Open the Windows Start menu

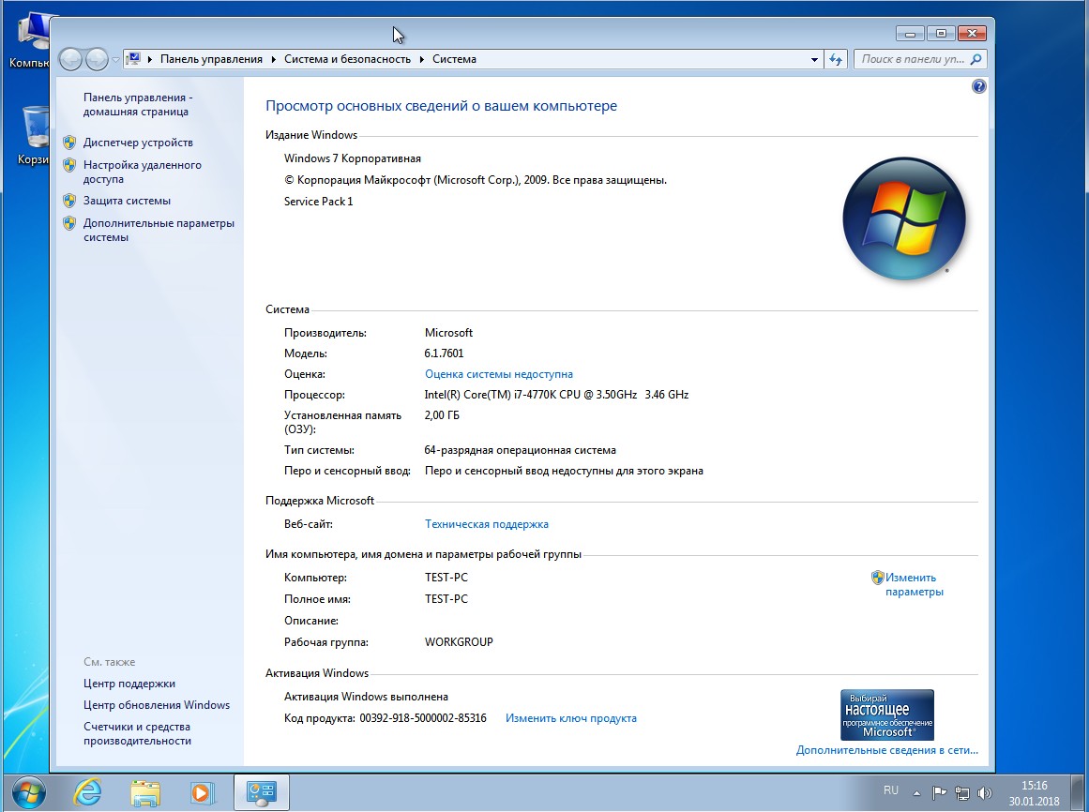[28, 792]
